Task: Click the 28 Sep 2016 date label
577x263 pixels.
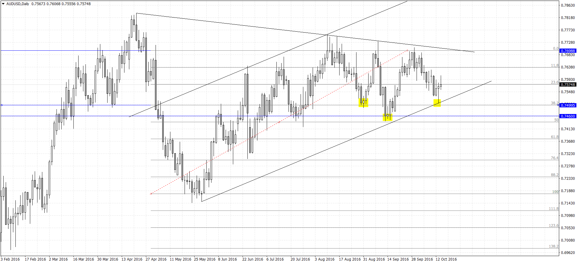Action: pos(422,259)
